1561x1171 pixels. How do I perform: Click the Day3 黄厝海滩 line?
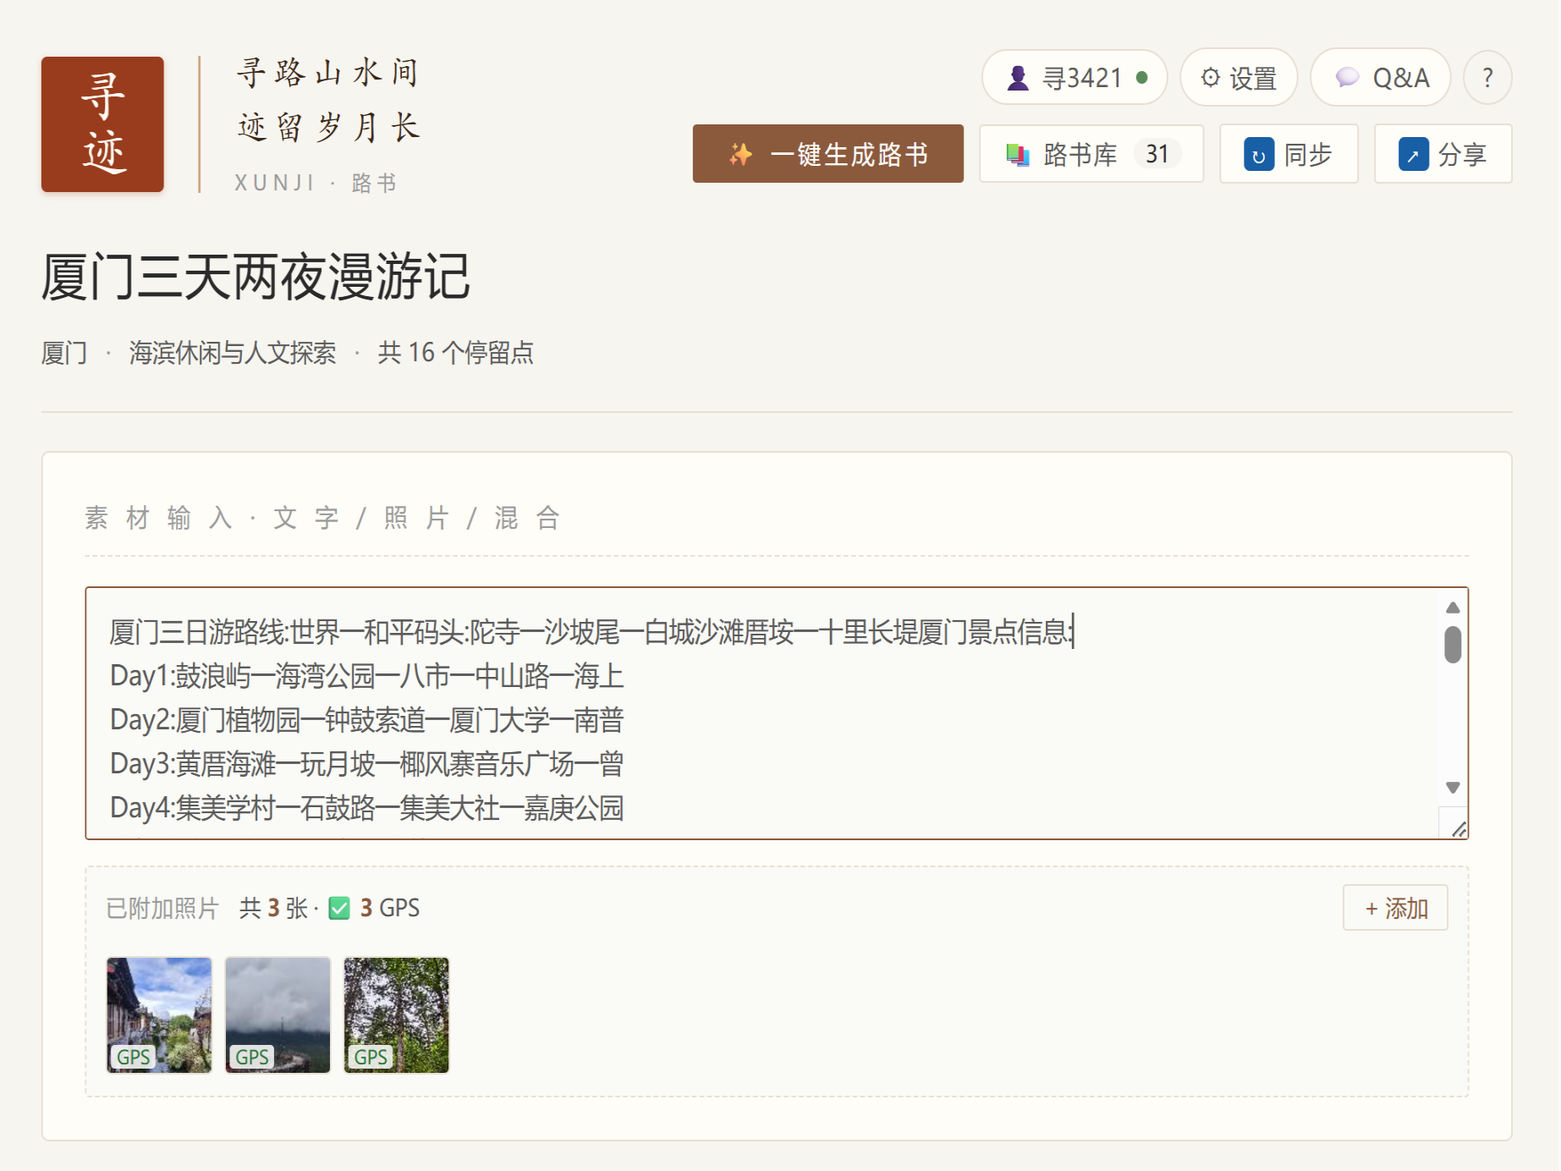tap(367, 764)
